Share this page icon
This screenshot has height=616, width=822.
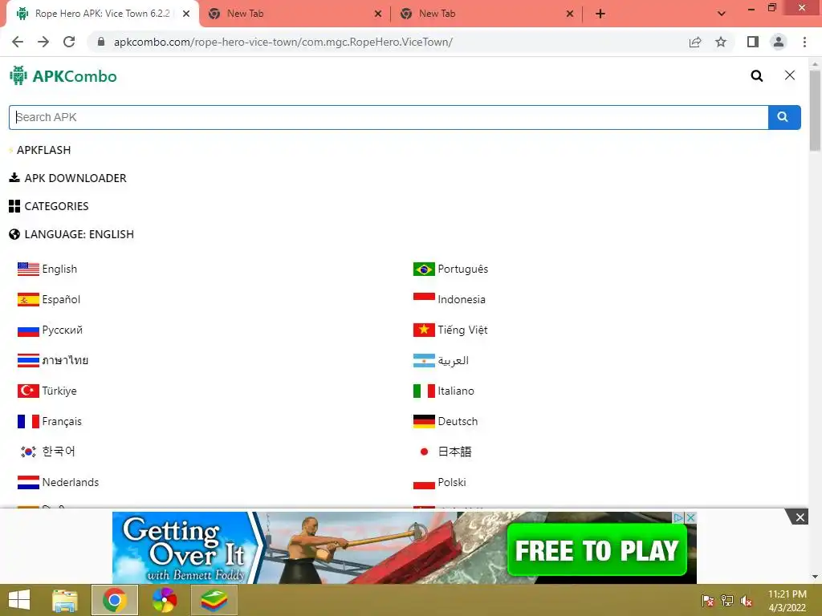coord(695,42)
